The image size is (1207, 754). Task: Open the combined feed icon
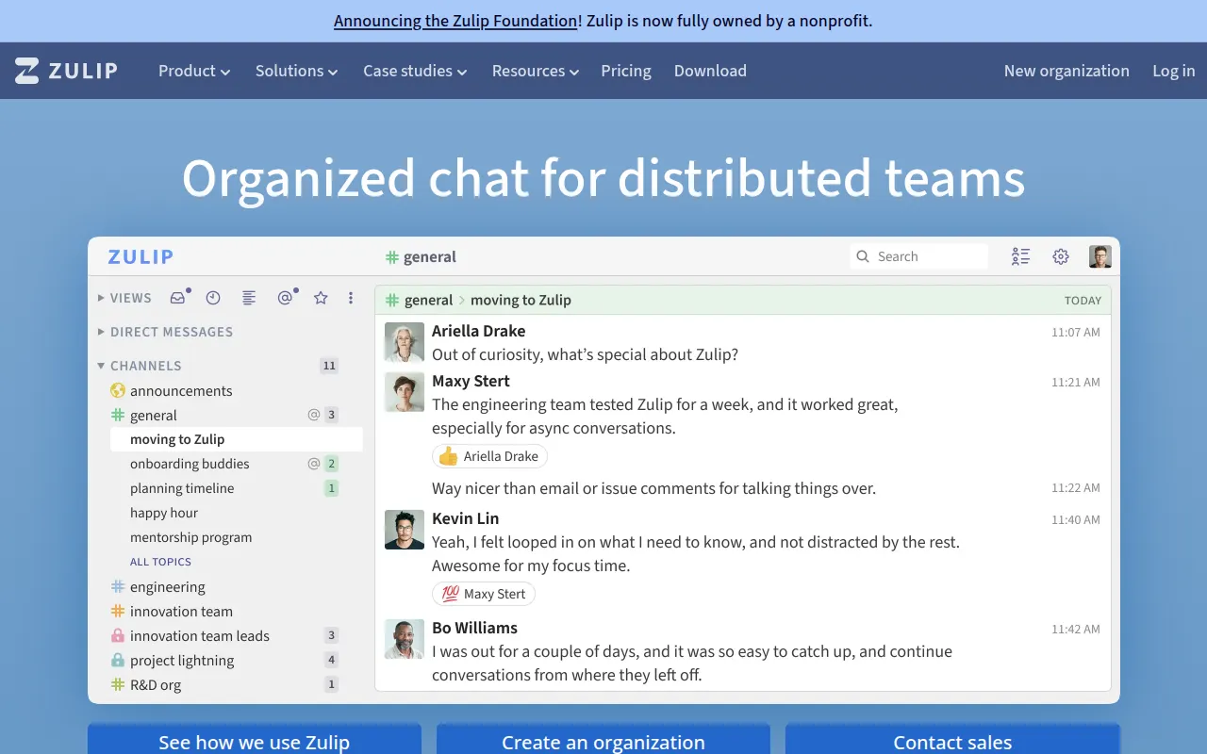(249, 298)
